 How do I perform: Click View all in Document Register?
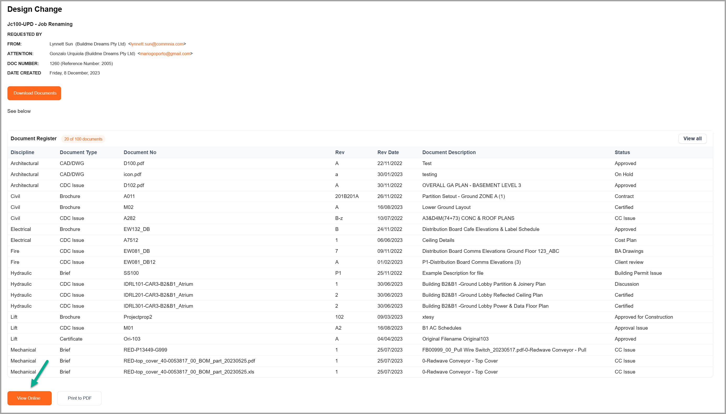tap(693, 138)
